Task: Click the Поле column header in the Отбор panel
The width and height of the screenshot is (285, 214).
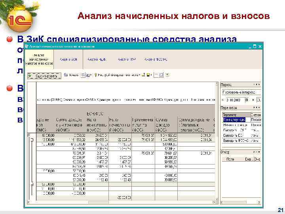Action: point(230,159)
